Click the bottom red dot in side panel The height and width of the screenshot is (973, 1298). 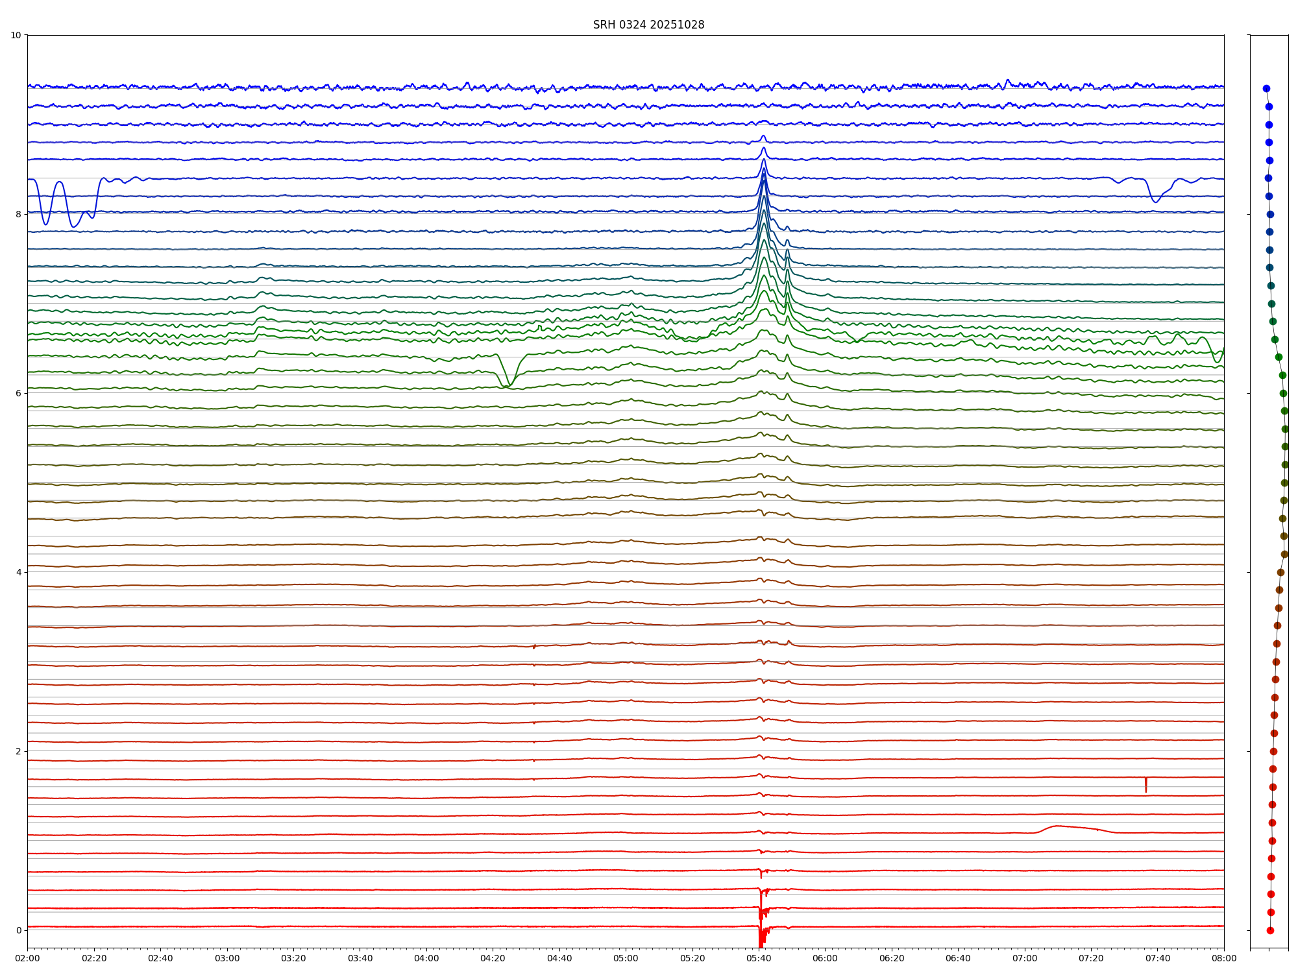1270,930
